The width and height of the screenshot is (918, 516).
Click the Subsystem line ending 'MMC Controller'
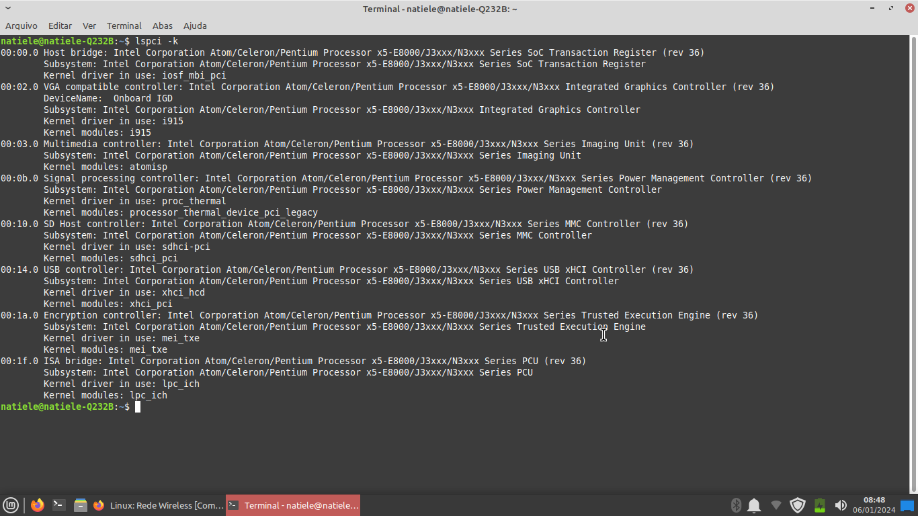(318, 235)
